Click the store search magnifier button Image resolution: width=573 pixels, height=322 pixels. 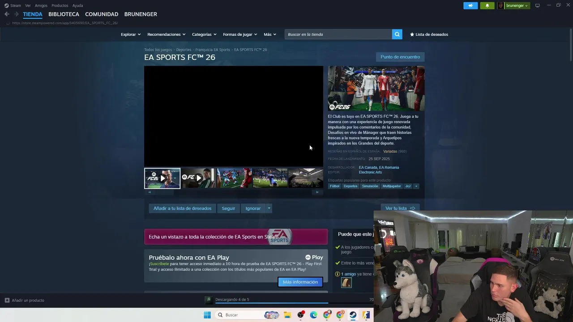tap(397, 34)
